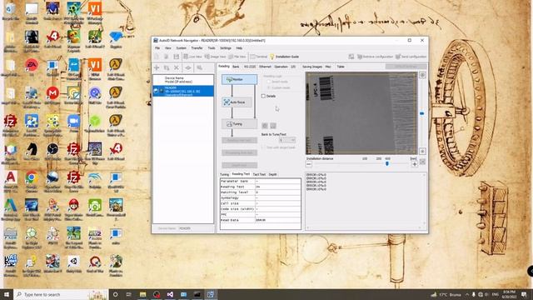Screen dimensions: 533x300
Task: Open the Settings menu
Action: pos(226,48)
